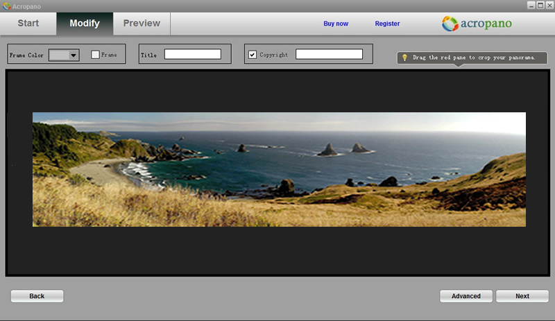Click the Title text field

[x=193, y=54]
